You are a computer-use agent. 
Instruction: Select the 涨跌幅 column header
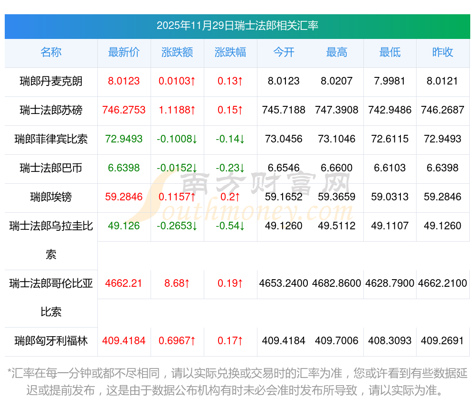click(x=230, y=52)
